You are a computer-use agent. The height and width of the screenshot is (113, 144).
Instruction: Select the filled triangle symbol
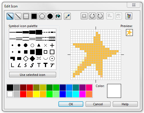click(x=39, y=45)
